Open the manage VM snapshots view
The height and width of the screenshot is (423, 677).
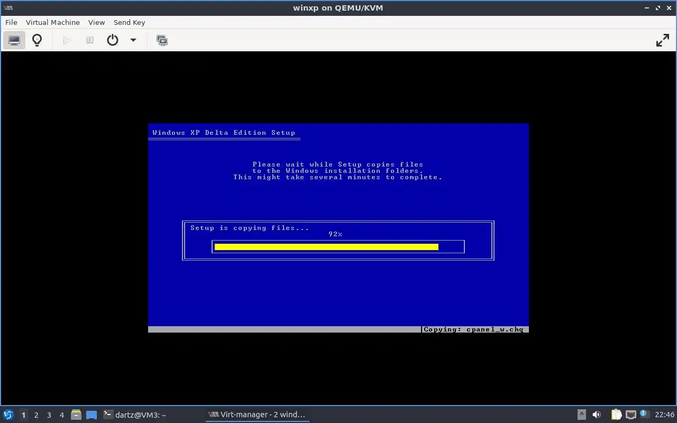pyautogui.click(x=162, y=40)
